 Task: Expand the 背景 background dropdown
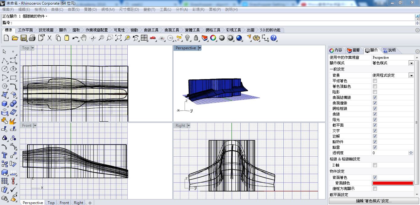point(411,75)
